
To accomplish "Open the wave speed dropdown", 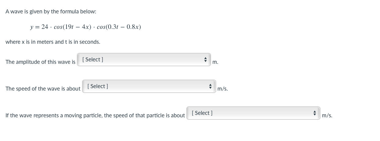I will [x=149, y=86].
